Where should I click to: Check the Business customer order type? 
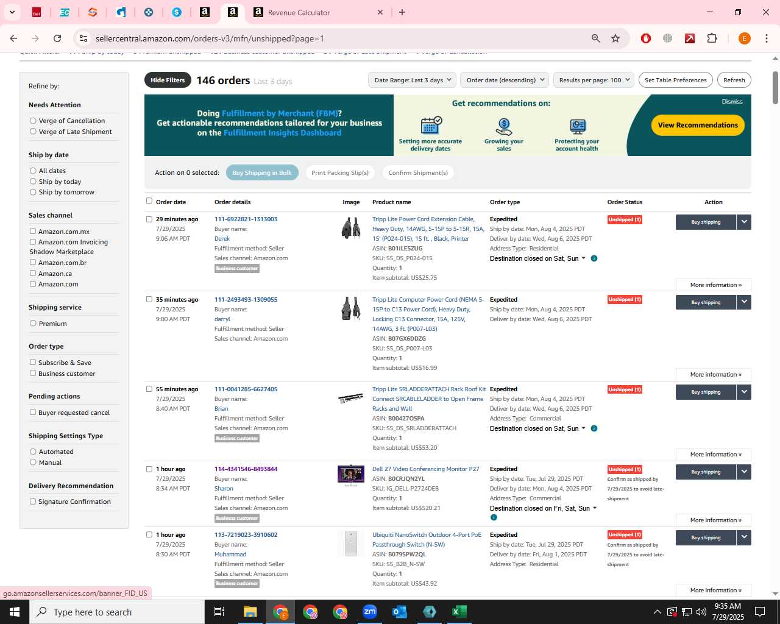(33, 373)
